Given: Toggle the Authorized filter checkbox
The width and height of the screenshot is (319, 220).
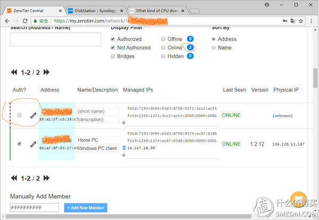Looking at the screenshot, I should (x=113, y=39).
